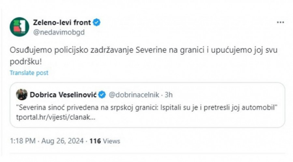Go to the @dobrinacelnik handle

[x=134, y=95]
